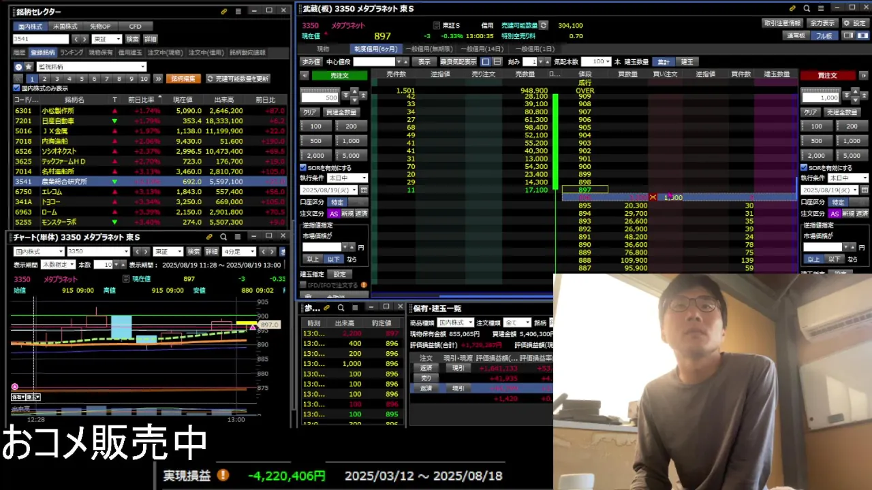Go to next stock code arrow in 銘柄セレクター
Viewport: 872px width, 490px height.
pyautogui.click(x=84, y=39)
